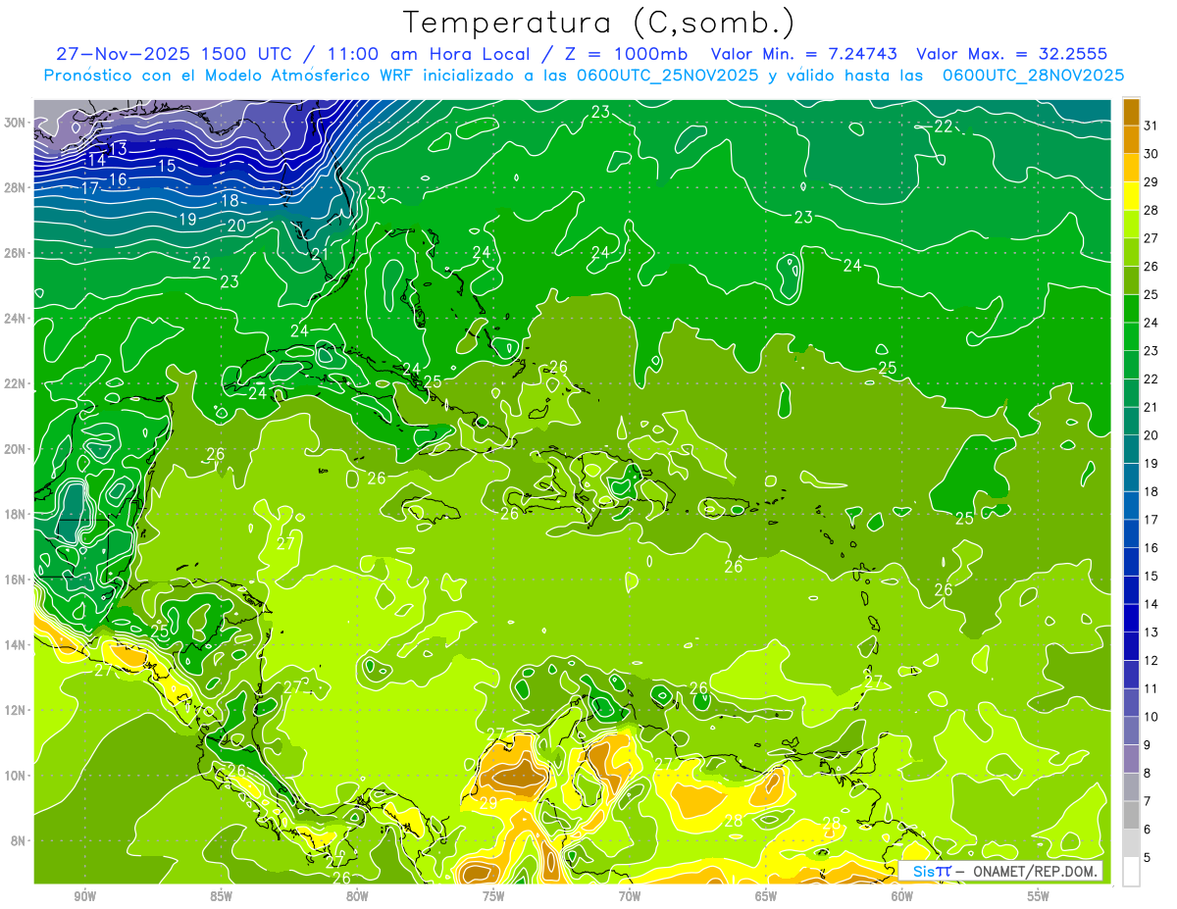The image size is (1177, 909).
Task: Click the contour label "17" on the map
Action: pos(89,188)
